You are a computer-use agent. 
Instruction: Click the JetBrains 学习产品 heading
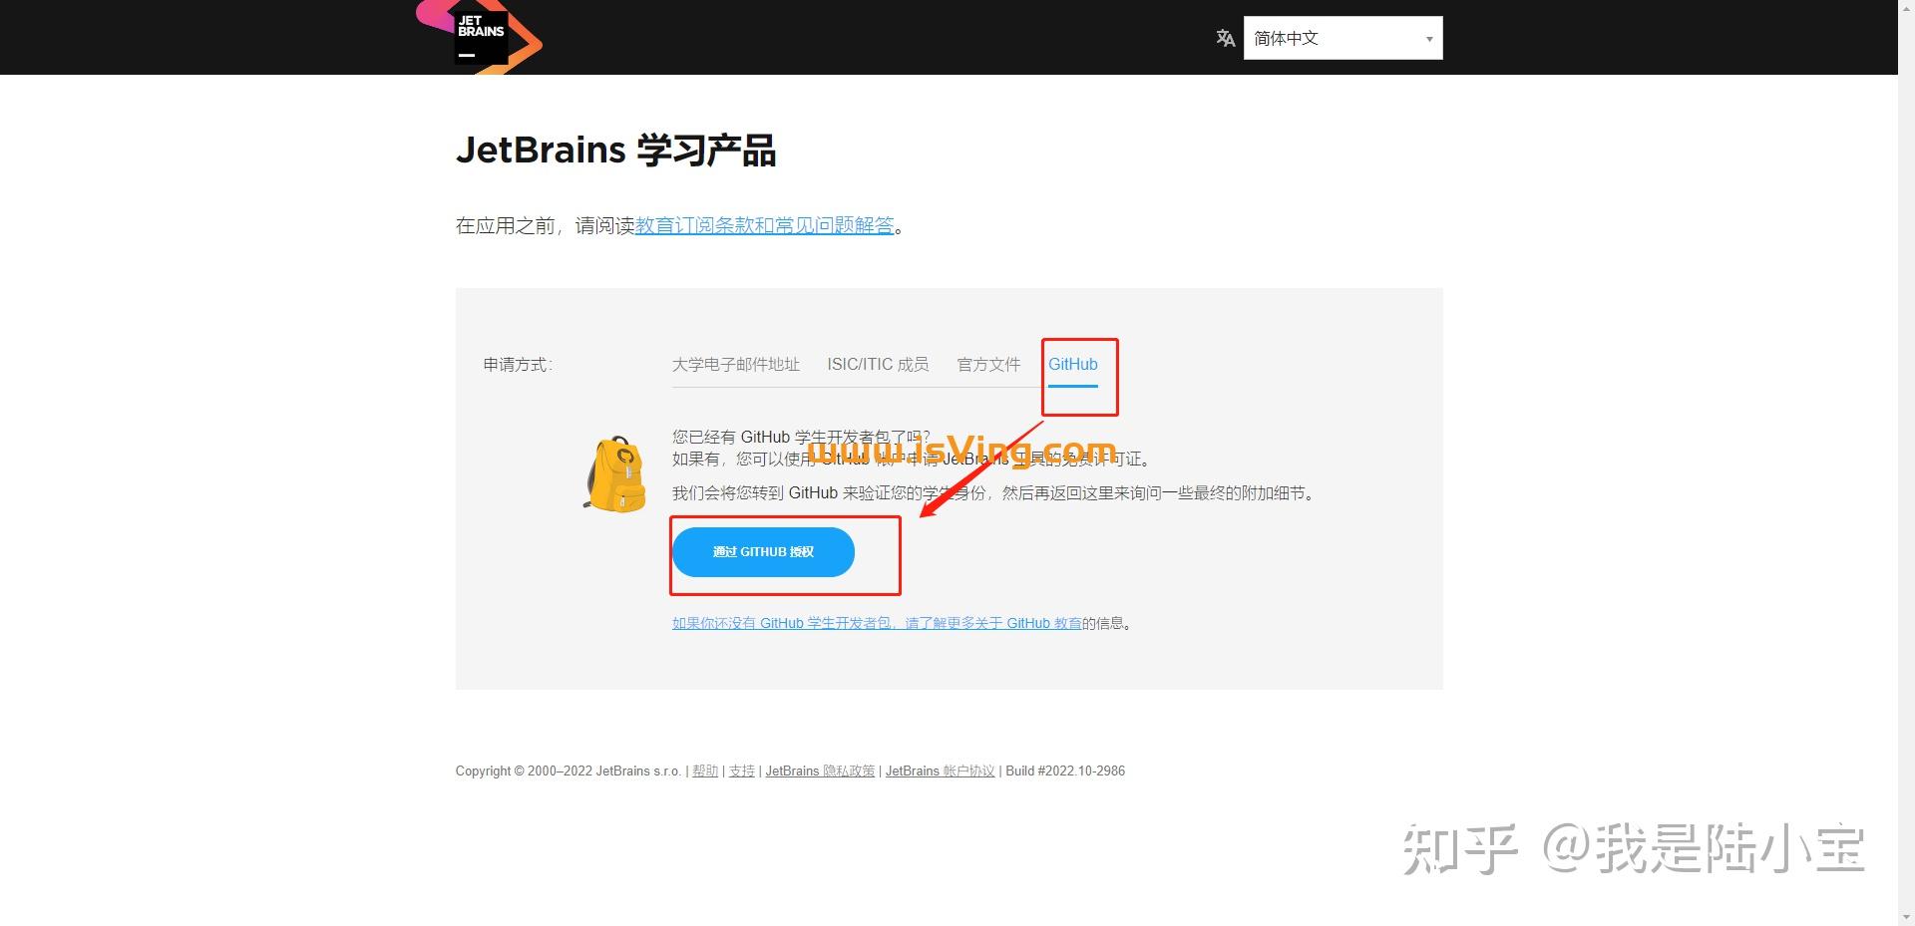(616, 150)
